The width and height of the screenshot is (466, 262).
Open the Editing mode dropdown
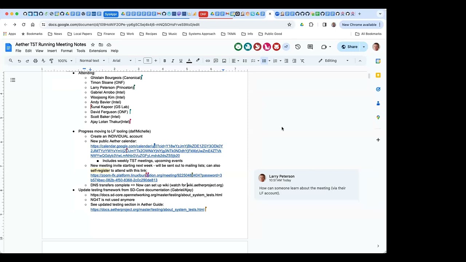(x=333, y=61)
